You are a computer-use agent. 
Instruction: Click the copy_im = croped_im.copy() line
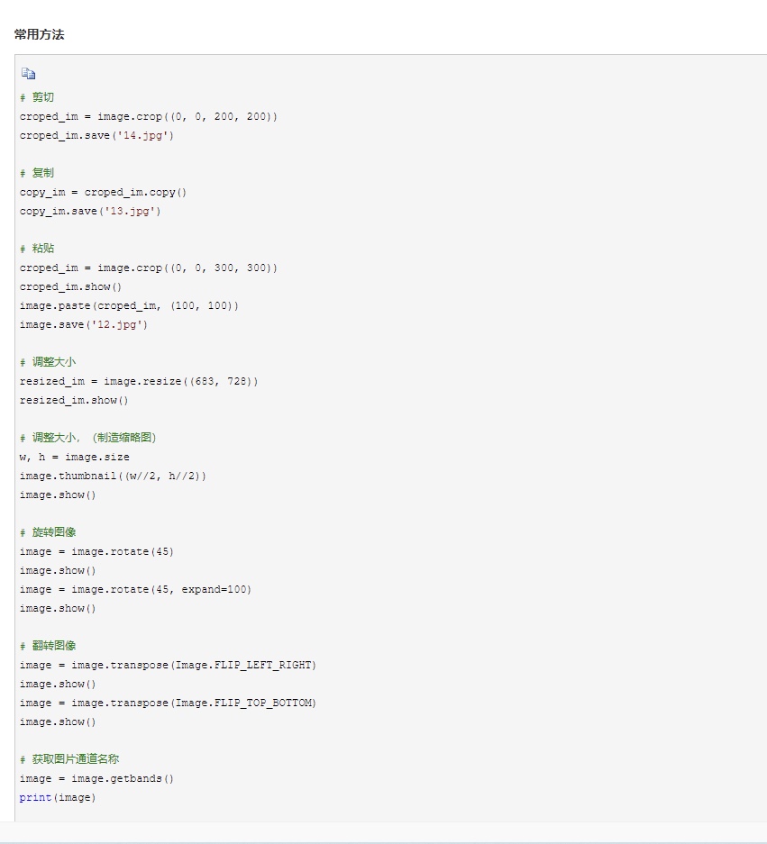103,192
